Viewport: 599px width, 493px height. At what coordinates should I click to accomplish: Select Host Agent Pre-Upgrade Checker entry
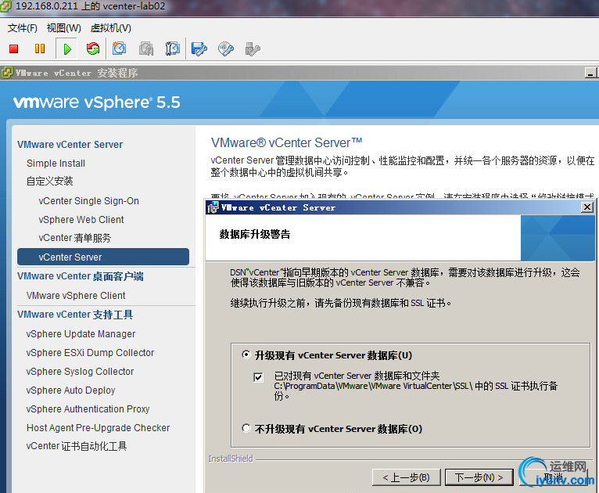99,427
